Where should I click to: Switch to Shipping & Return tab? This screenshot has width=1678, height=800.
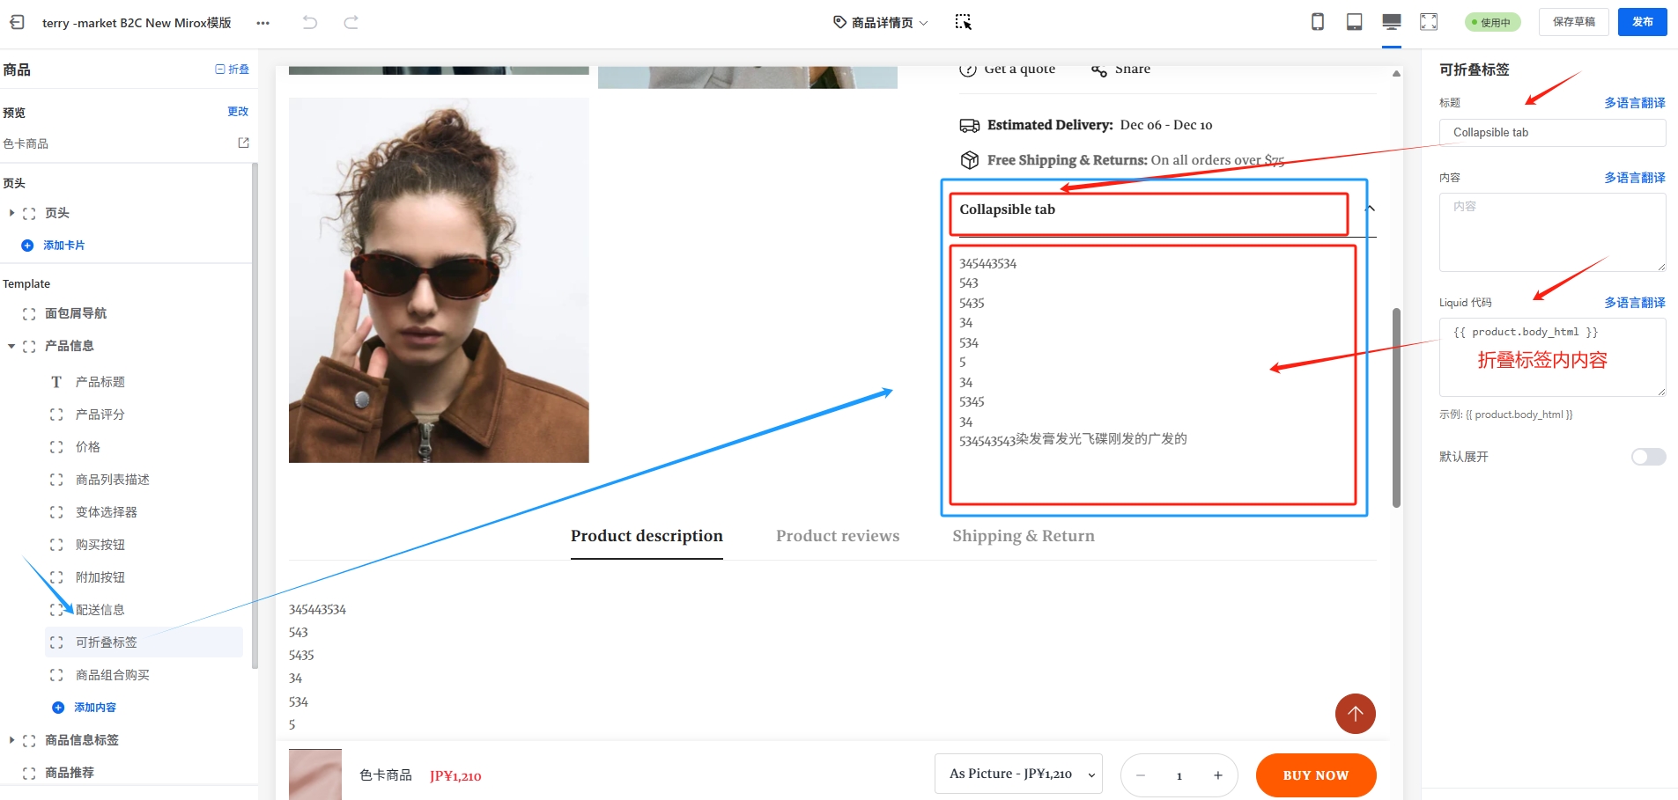pos(1023,536)
